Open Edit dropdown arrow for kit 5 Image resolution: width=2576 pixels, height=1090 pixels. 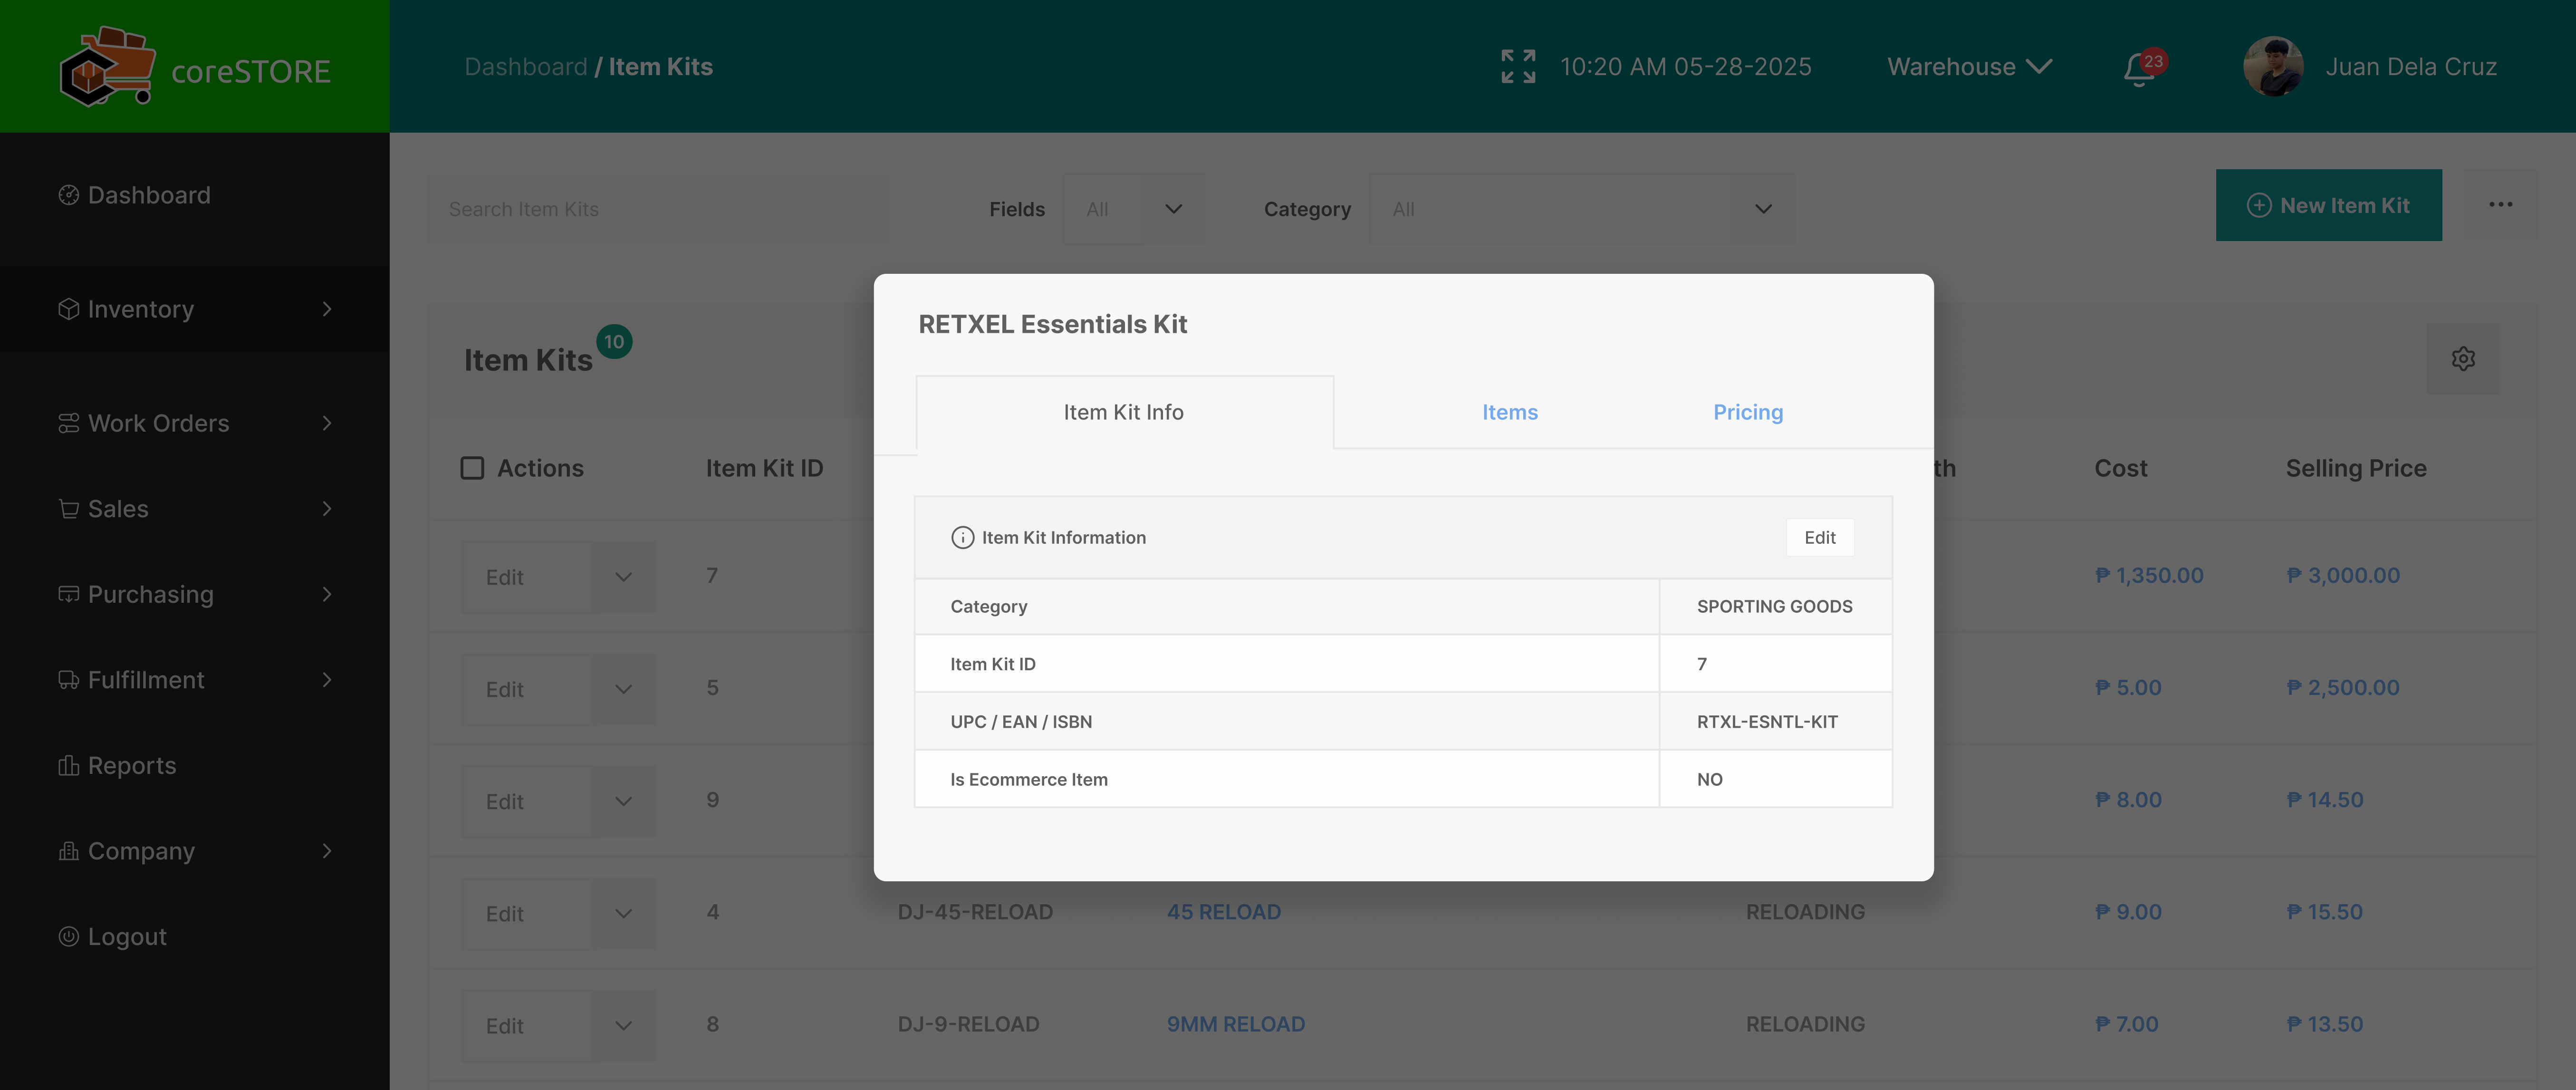point(623,689)
